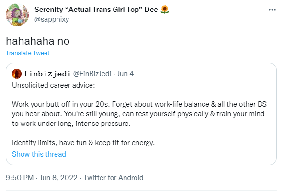Click the "you hear about. You're still young" line
The height and width of the screenshot is (191, 284).
pyautogui.click(x=138, y=114)
